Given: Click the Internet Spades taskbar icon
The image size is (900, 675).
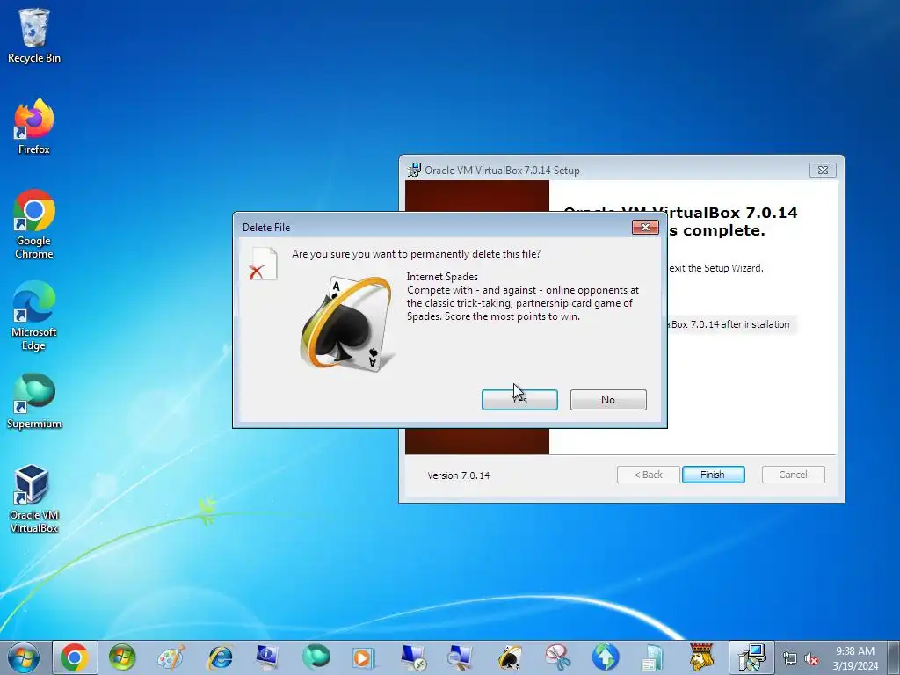Looking at the screenshot, I should [x=509, y=657].
